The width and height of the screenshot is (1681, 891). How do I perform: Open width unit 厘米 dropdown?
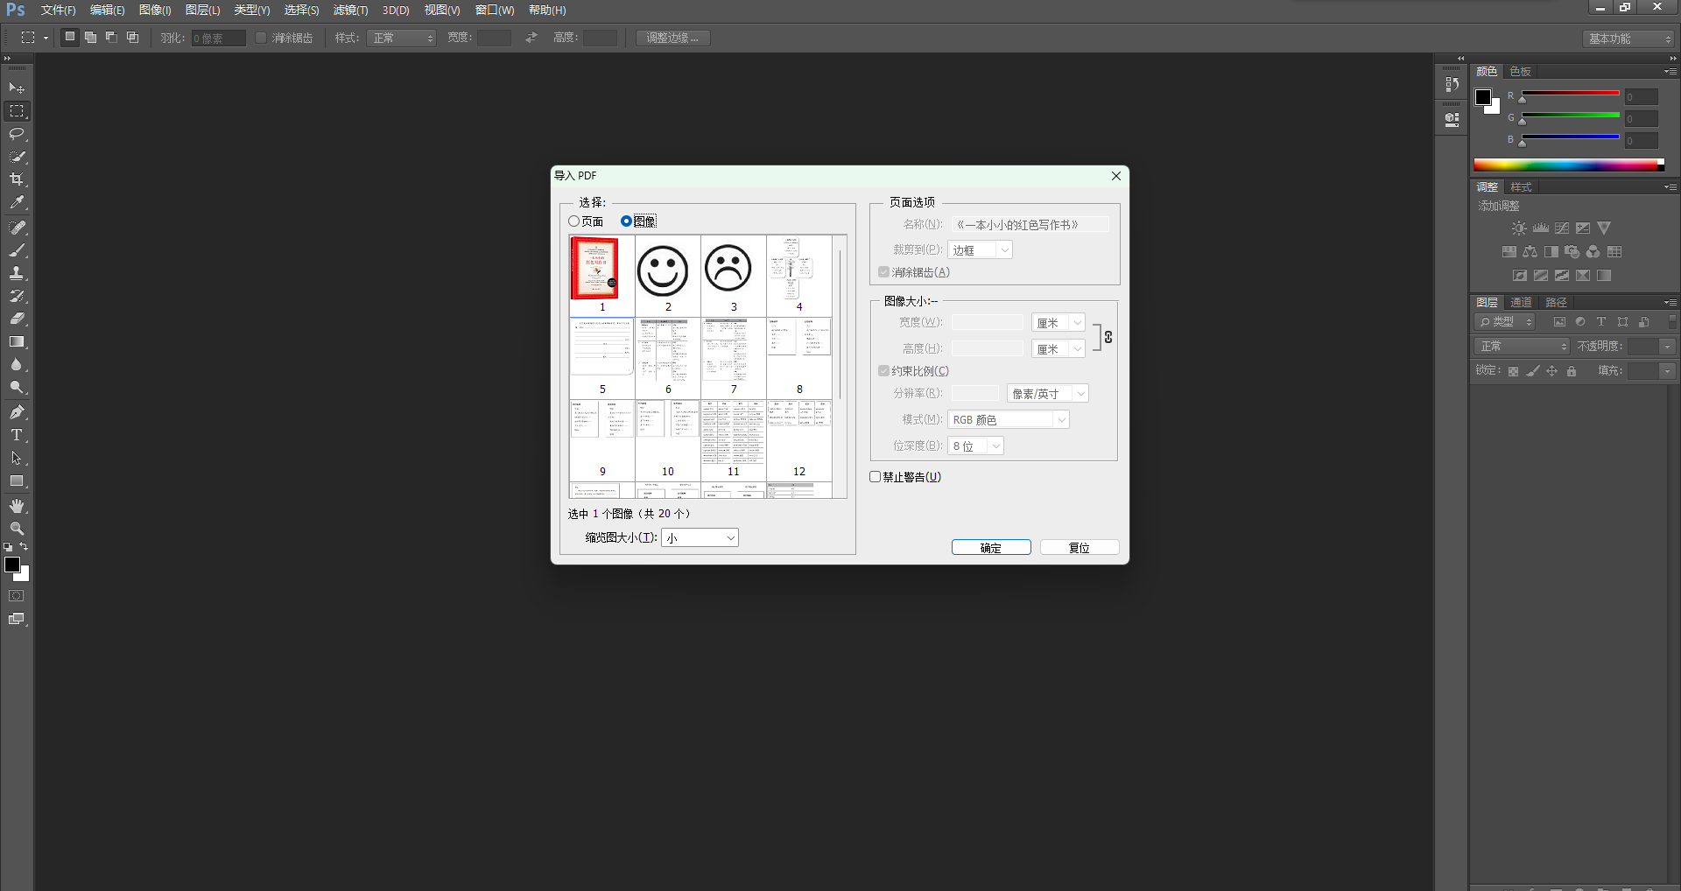[x=1059, y=323]
